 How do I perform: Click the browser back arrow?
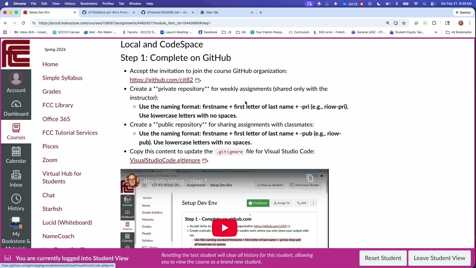click(x=5, y=23)
